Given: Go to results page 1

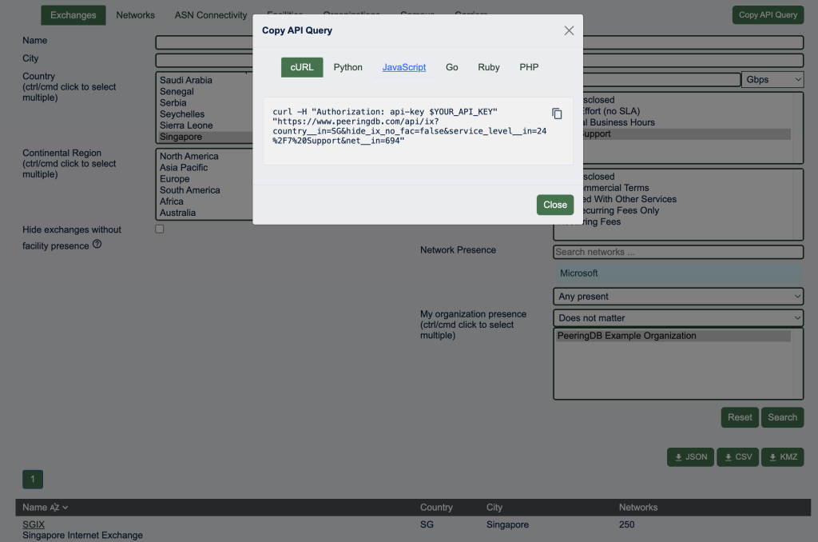Looking at the screenshot, I should click(33, 480).
